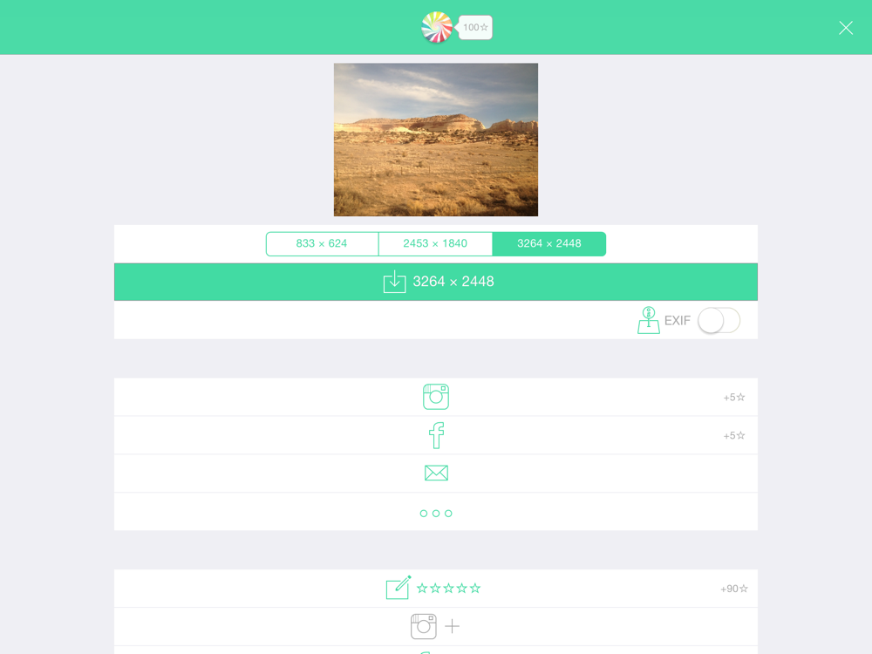The image size is (872, 654).
Task: Close the export screen
Action: tap(845, 28)
